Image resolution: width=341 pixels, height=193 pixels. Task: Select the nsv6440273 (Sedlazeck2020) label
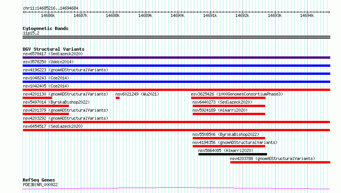coord(222,102)
